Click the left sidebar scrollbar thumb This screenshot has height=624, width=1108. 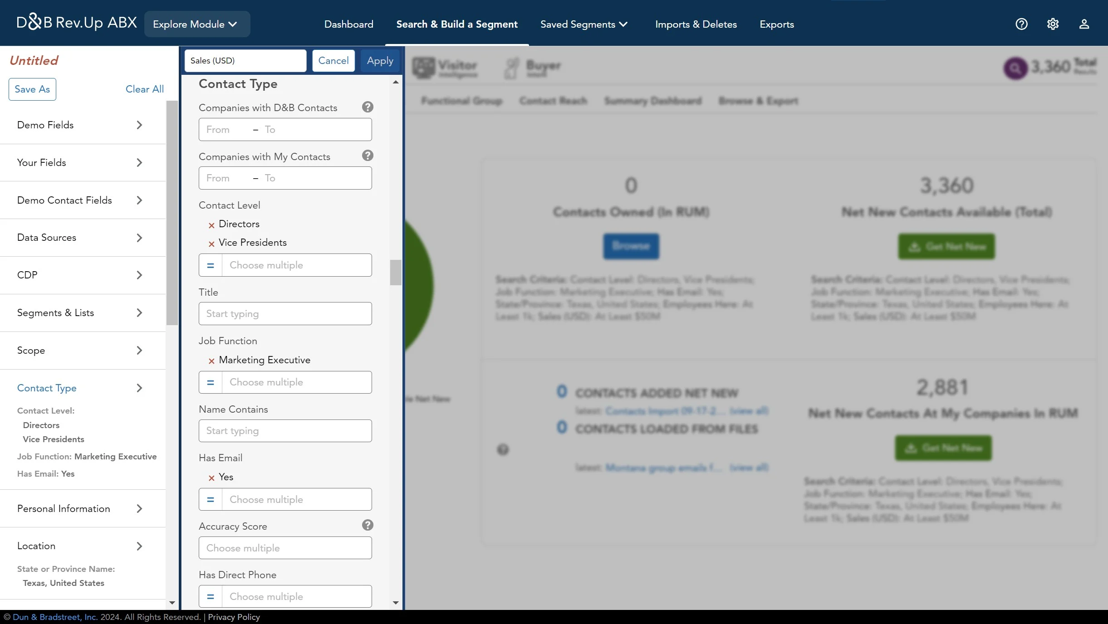pyautogui.click(x=172, y=213)
